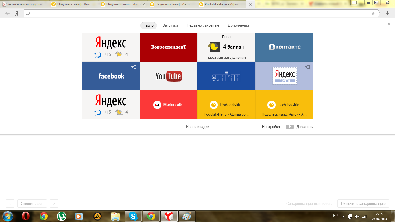Show previous background with left chevron
Viewport: 395px width, 222px height.
[x=10, y=203]
